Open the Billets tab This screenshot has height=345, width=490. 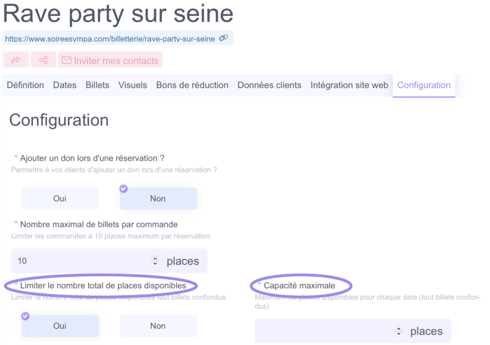pyautogui.click(x=98, y=85)
